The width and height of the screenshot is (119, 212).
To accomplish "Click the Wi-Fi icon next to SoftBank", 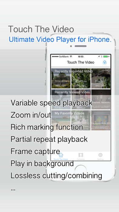I will click(x=71, y=56).
